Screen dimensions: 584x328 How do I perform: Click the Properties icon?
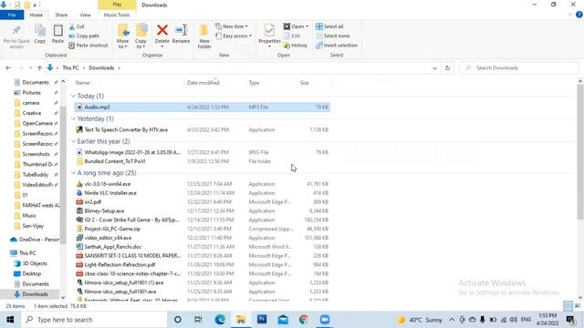point(269,30)
